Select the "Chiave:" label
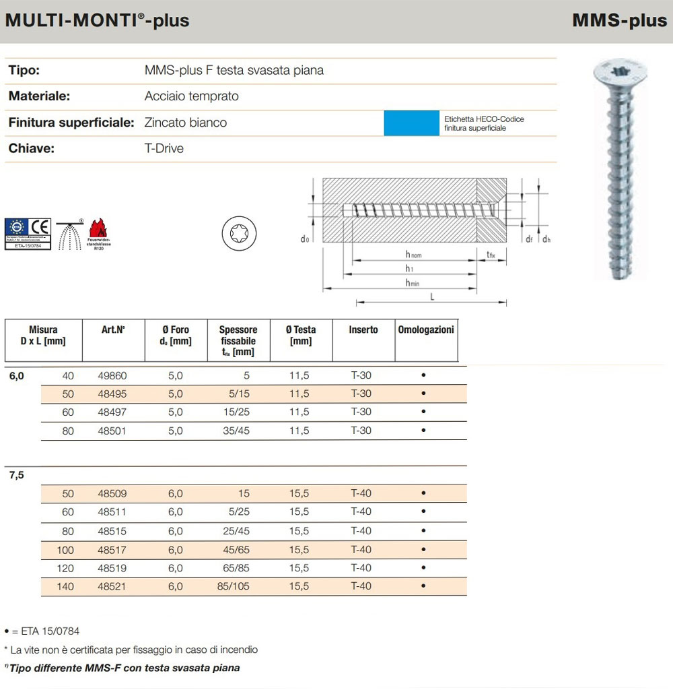 31,148
